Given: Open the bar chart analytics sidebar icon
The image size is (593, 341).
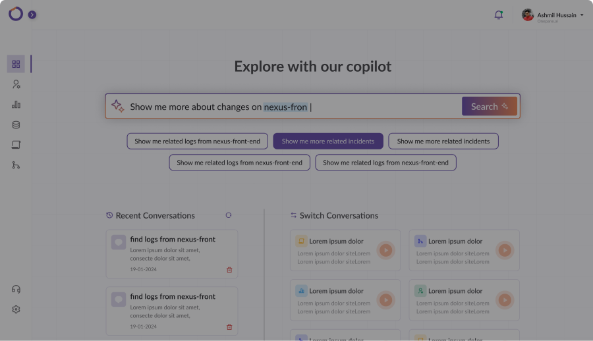Looking at the screenshot, I should pyautogui.click(x=16, y=105).
